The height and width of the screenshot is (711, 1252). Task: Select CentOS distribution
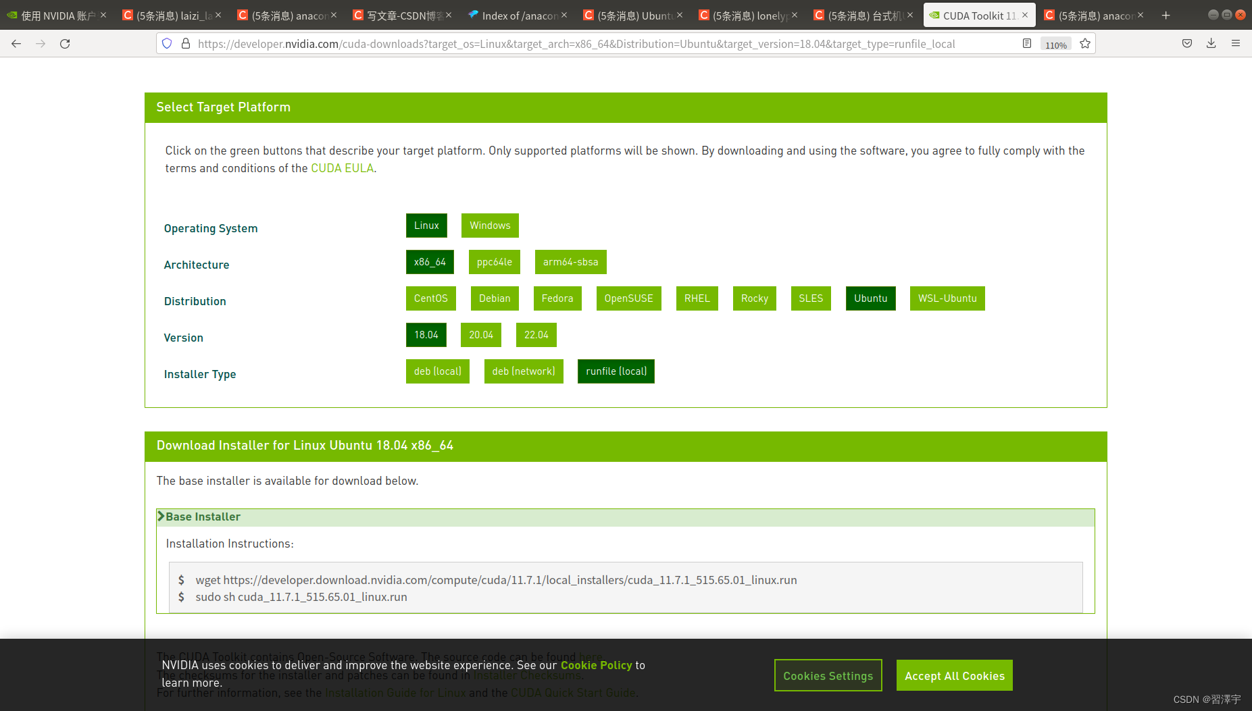(430, 298)
